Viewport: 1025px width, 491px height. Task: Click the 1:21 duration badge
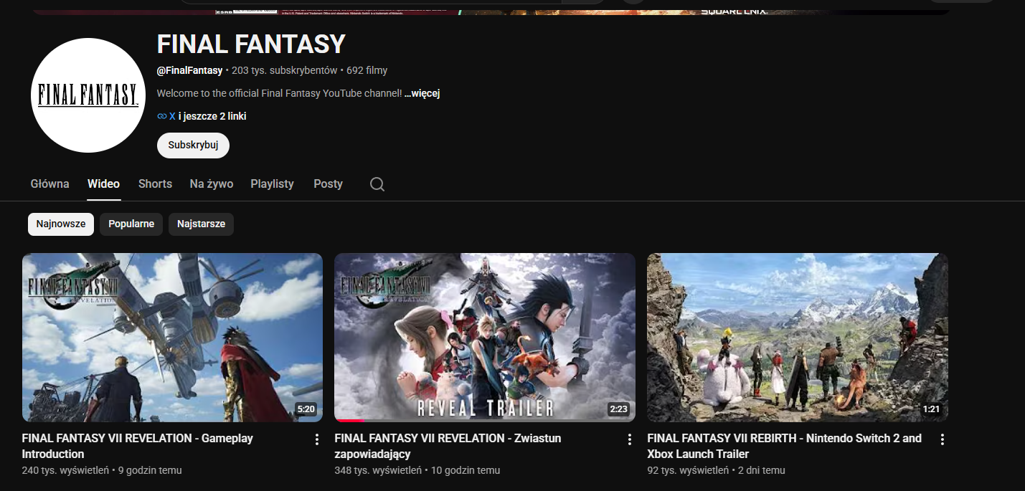coord(931,409)
